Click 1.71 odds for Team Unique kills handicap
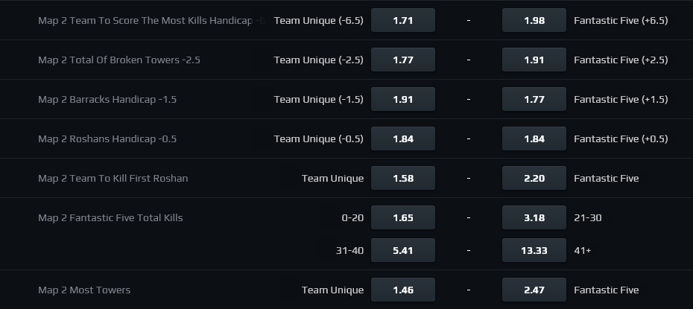Image resolution: width=693 pixels, height=309 pixels. click(402, 20)
